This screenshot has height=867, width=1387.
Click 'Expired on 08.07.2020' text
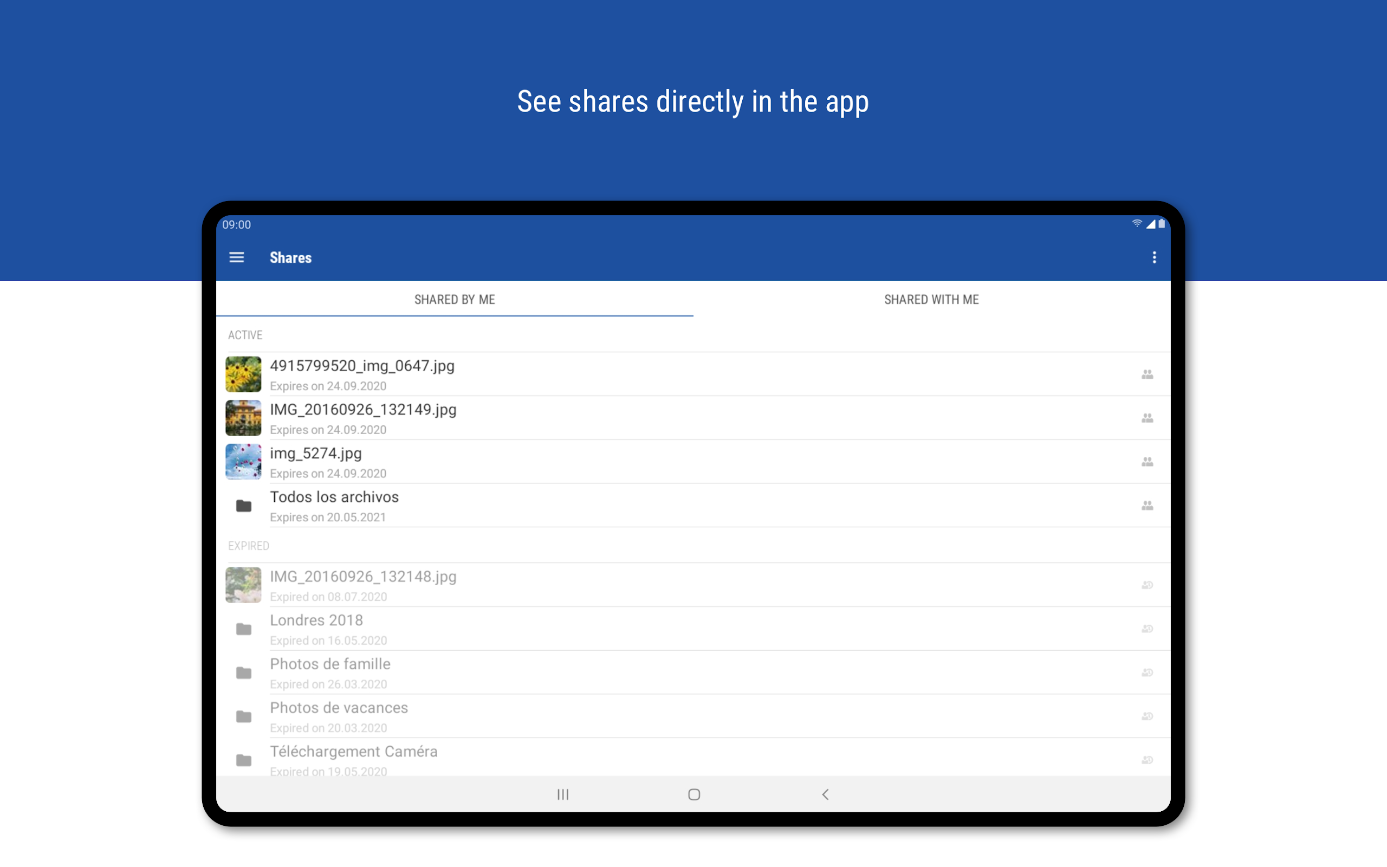(x=328, y=597)
